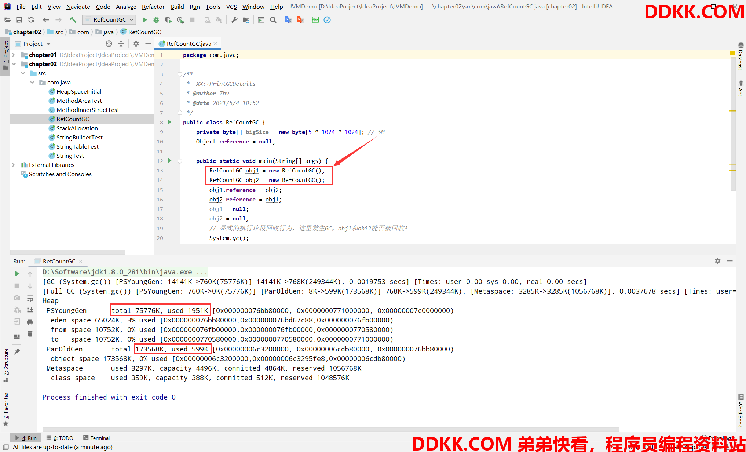
Task: Locate the current file with the crosshair icon
Action: point(109,44)
